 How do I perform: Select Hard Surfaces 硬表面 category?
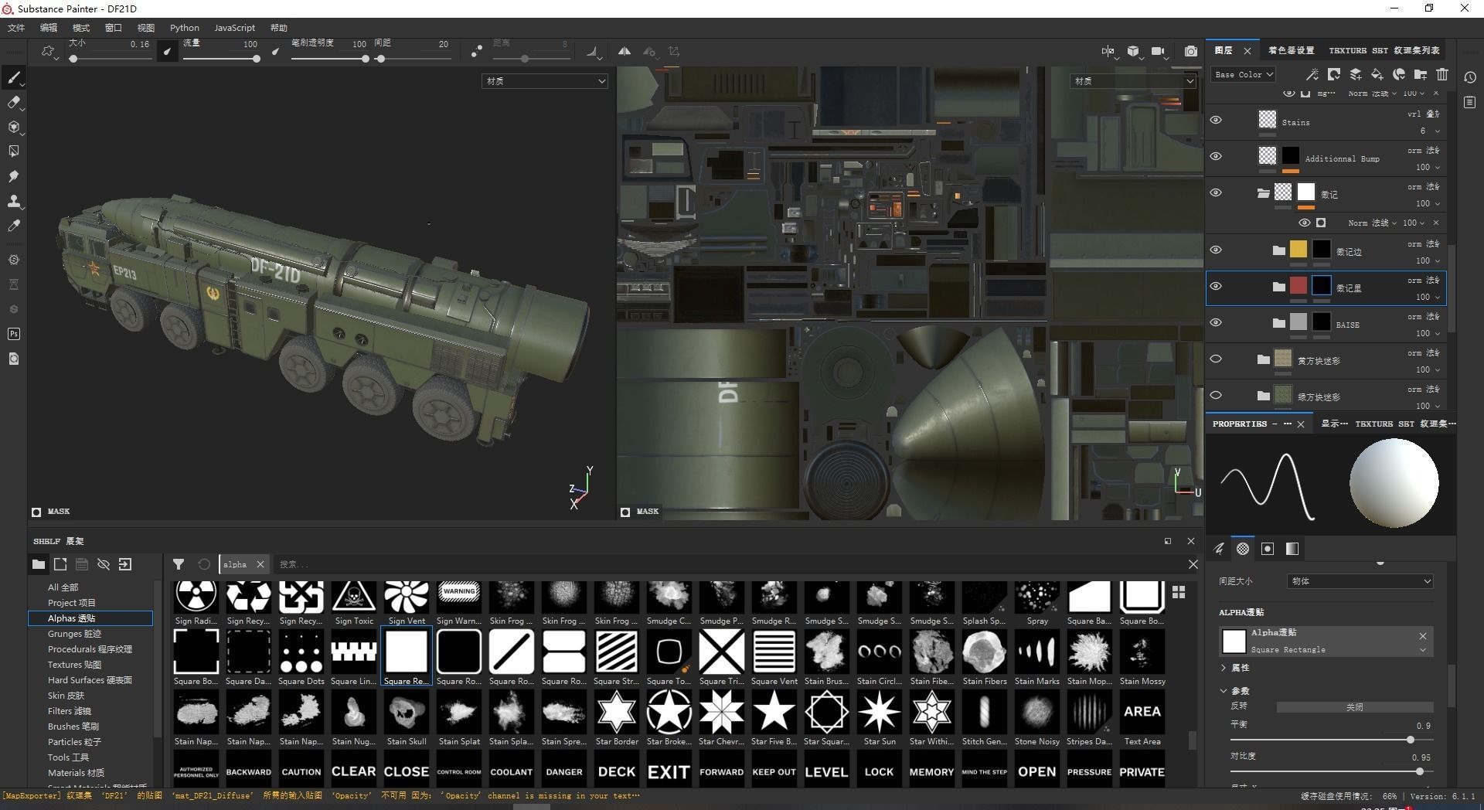[x=90, y=680]
